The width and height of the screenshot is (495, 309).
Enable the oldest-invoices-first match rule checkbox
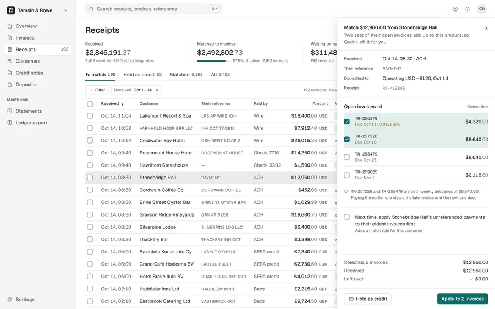(347, 217)
